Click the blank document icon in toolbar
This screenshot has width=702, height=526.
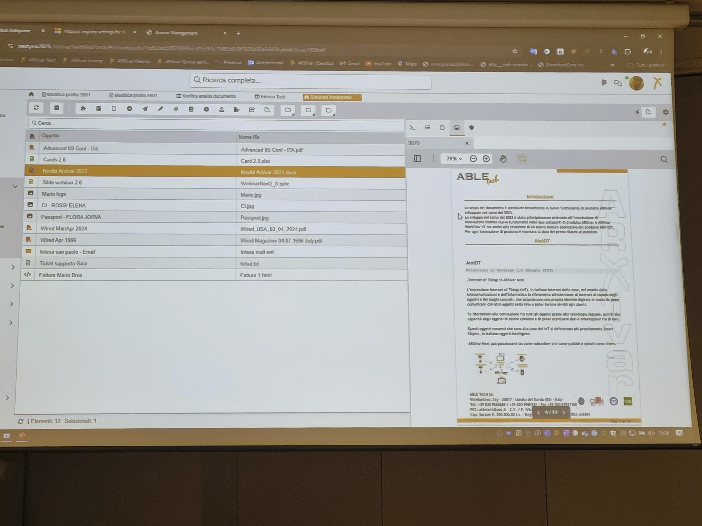[x=114, y=109]
